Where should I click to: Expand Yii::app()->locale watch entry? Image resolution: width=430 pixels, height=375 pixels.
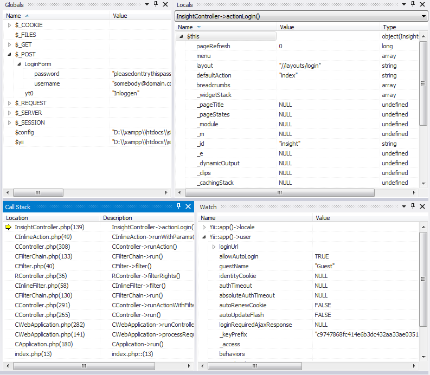[204, 227]
